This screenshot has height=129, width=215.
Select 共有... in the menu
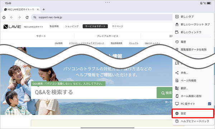click(x=193, y=73)
